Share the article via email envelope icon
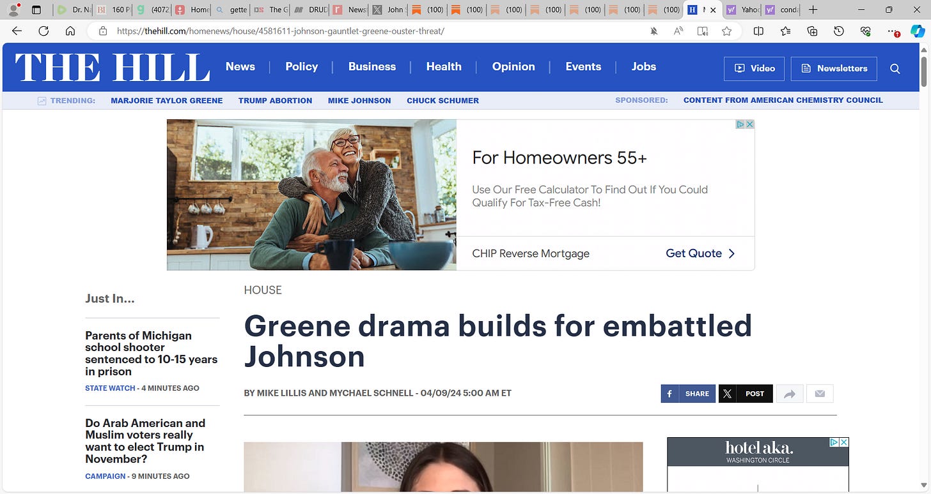This screenshot has height=494, width=931. (820, 394)
